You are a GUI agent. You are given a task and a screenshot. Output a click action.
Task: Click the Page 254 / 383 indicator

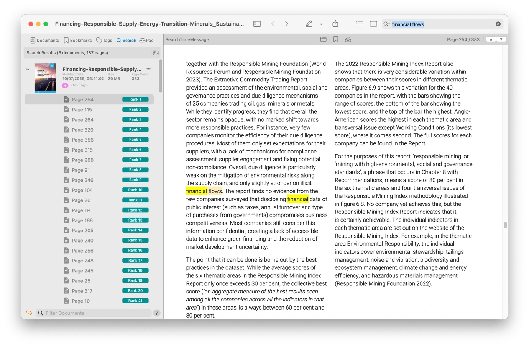click(x=463, y=39)
